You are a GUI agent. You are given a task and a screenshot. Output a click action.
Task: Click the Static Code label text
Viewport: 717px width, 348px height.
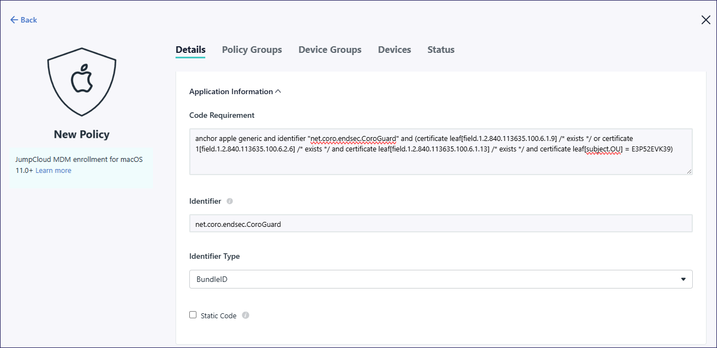pyautogui.click(x=218, y=316)
